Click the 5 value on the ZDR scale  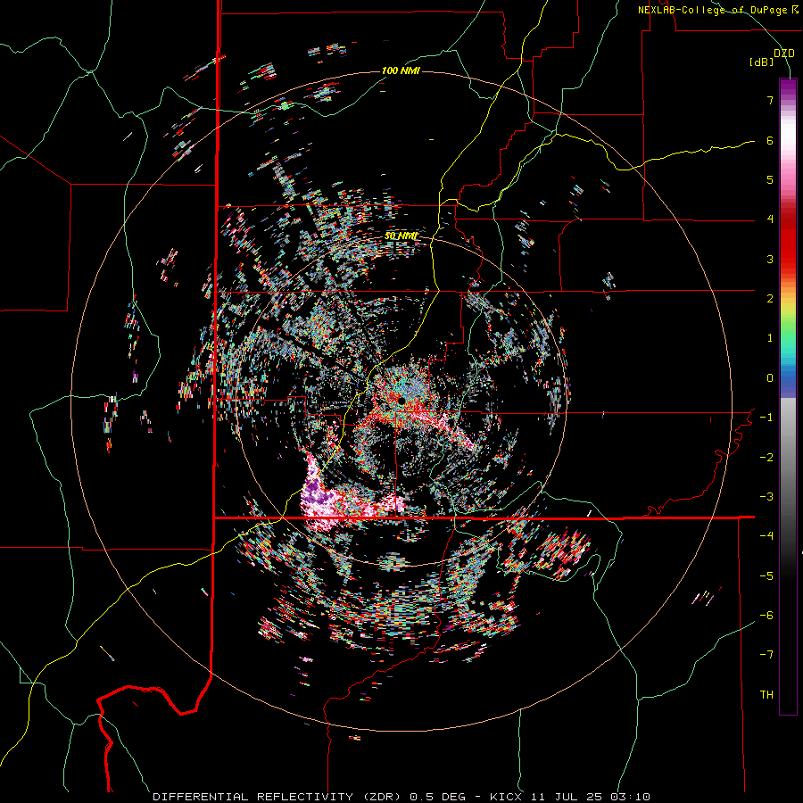coord(770,179)
